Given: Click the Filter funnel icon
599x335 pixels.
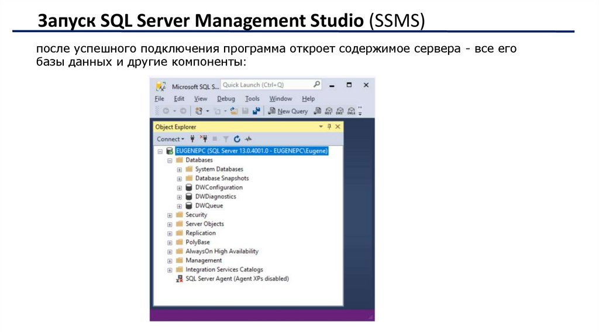Looking at the screenshot, I should 226,139.
